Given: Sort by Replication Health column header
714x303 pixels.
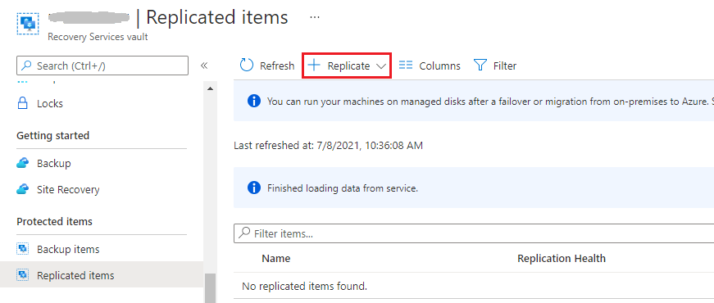Looking at the screenshot, I should click(561, 259).
